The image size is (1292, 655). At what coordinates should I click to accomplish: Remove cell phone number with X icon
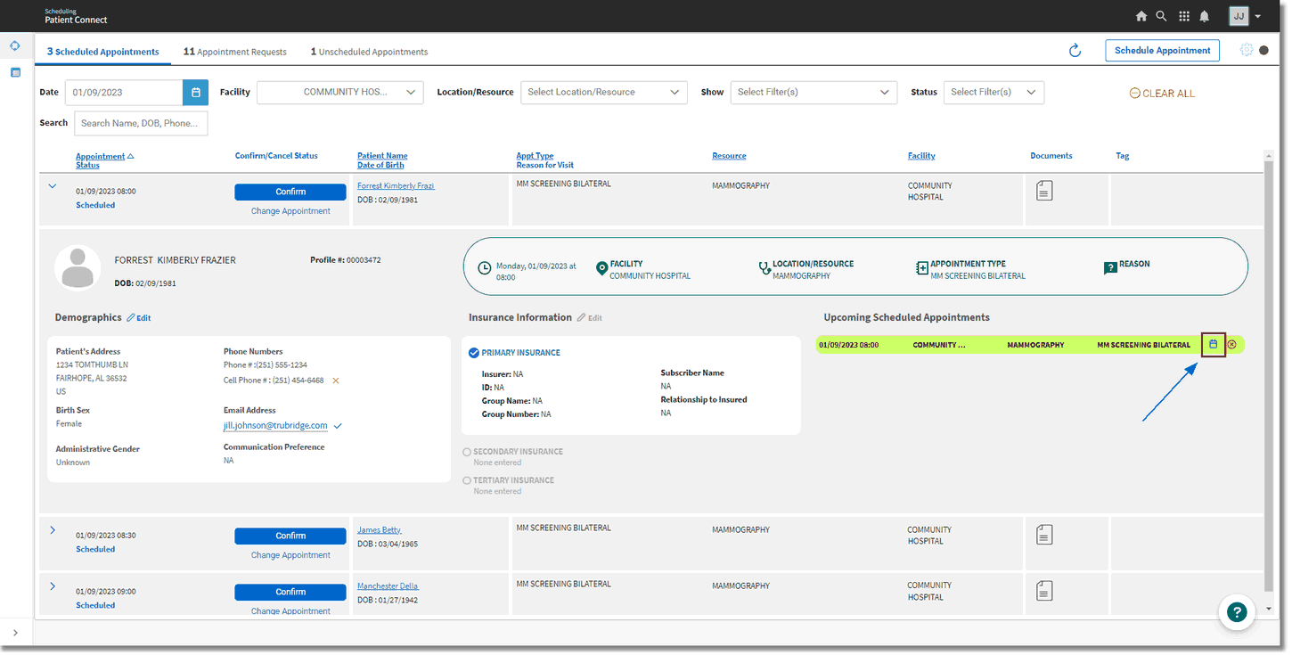[336, 381]
